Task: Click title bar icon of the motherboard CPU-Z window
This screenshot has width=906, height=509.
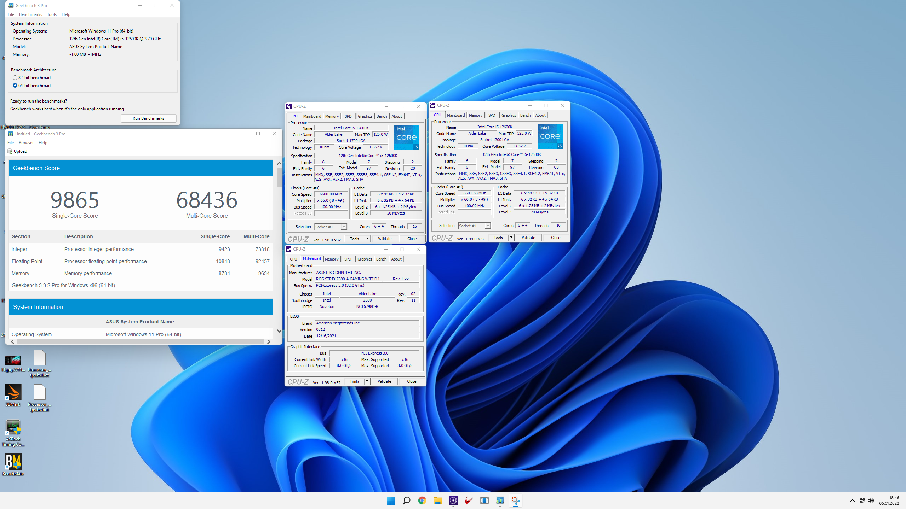Action: (289, 249)
